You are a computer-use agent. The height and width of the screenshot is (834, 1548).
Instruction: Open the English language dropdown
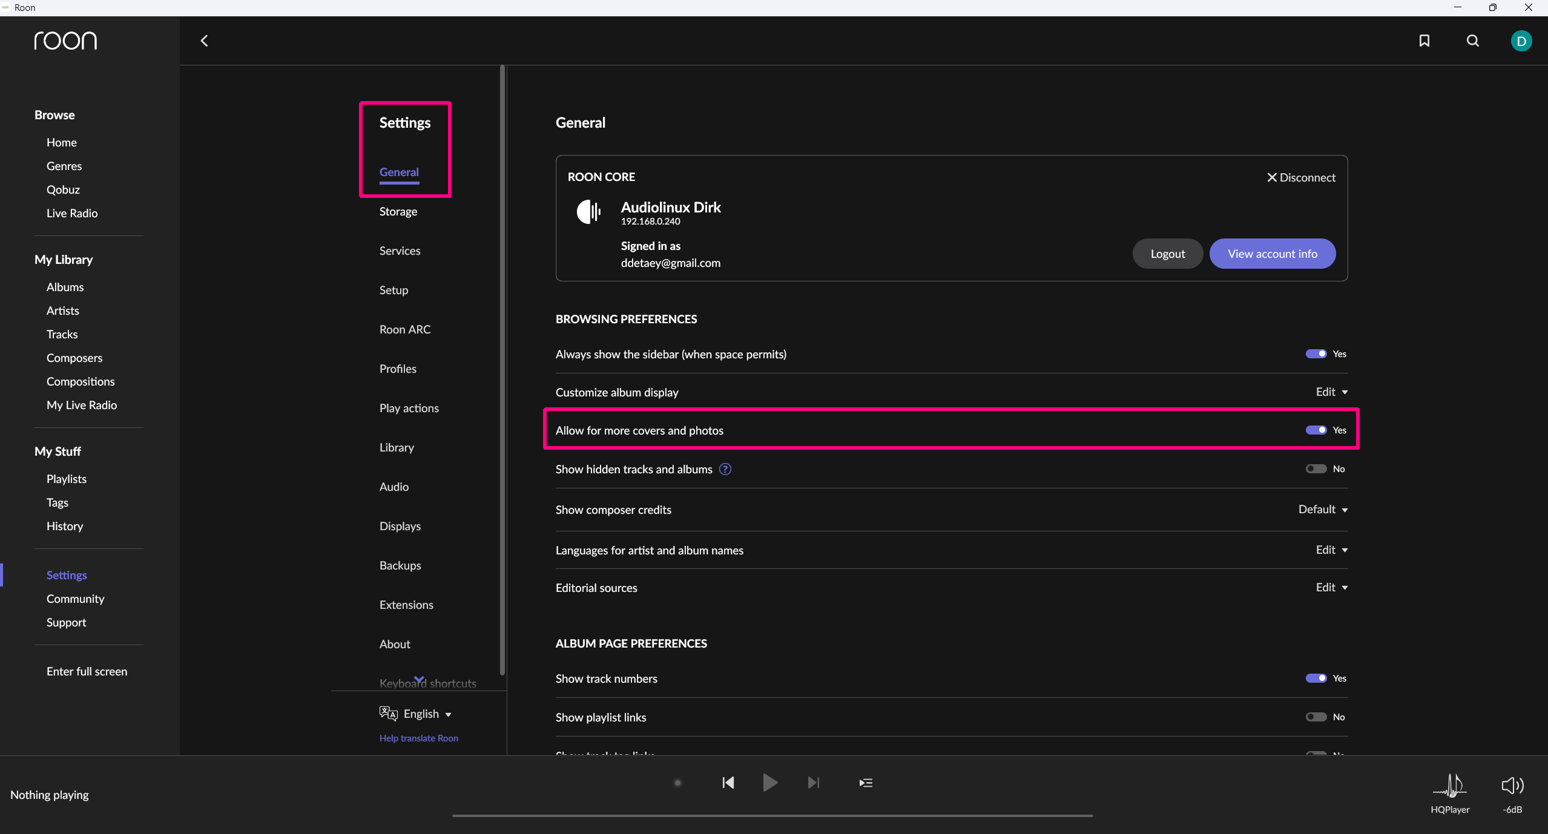(427, 714)
